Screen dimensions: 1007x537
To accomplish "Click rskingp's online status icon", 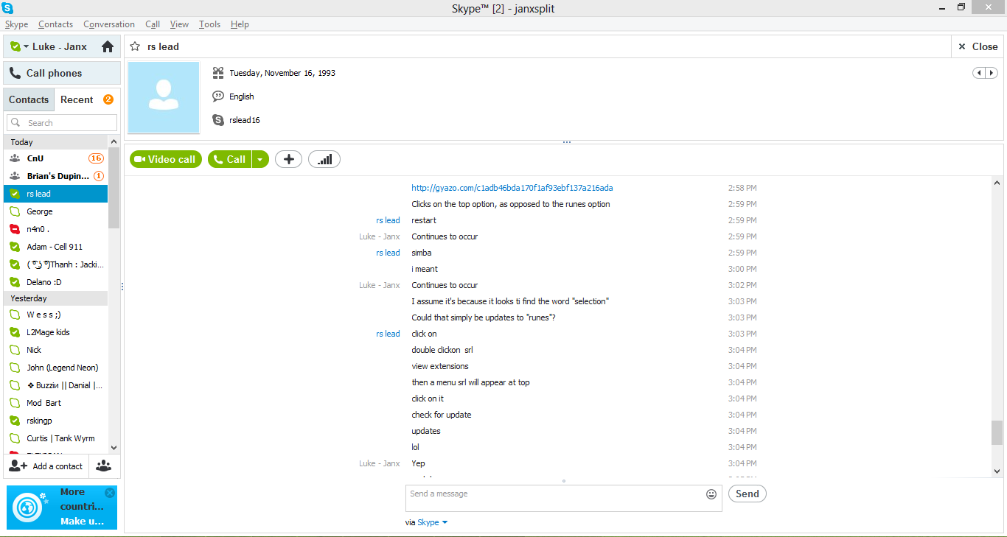I will click(15, 421).
